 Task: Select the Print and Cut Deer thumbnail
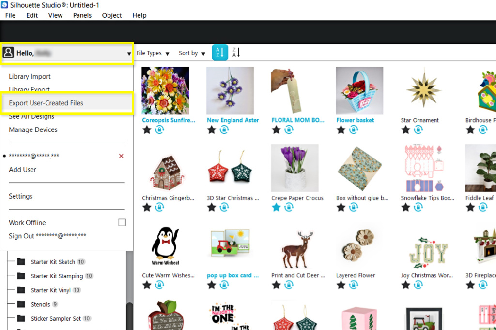[295, 246]
